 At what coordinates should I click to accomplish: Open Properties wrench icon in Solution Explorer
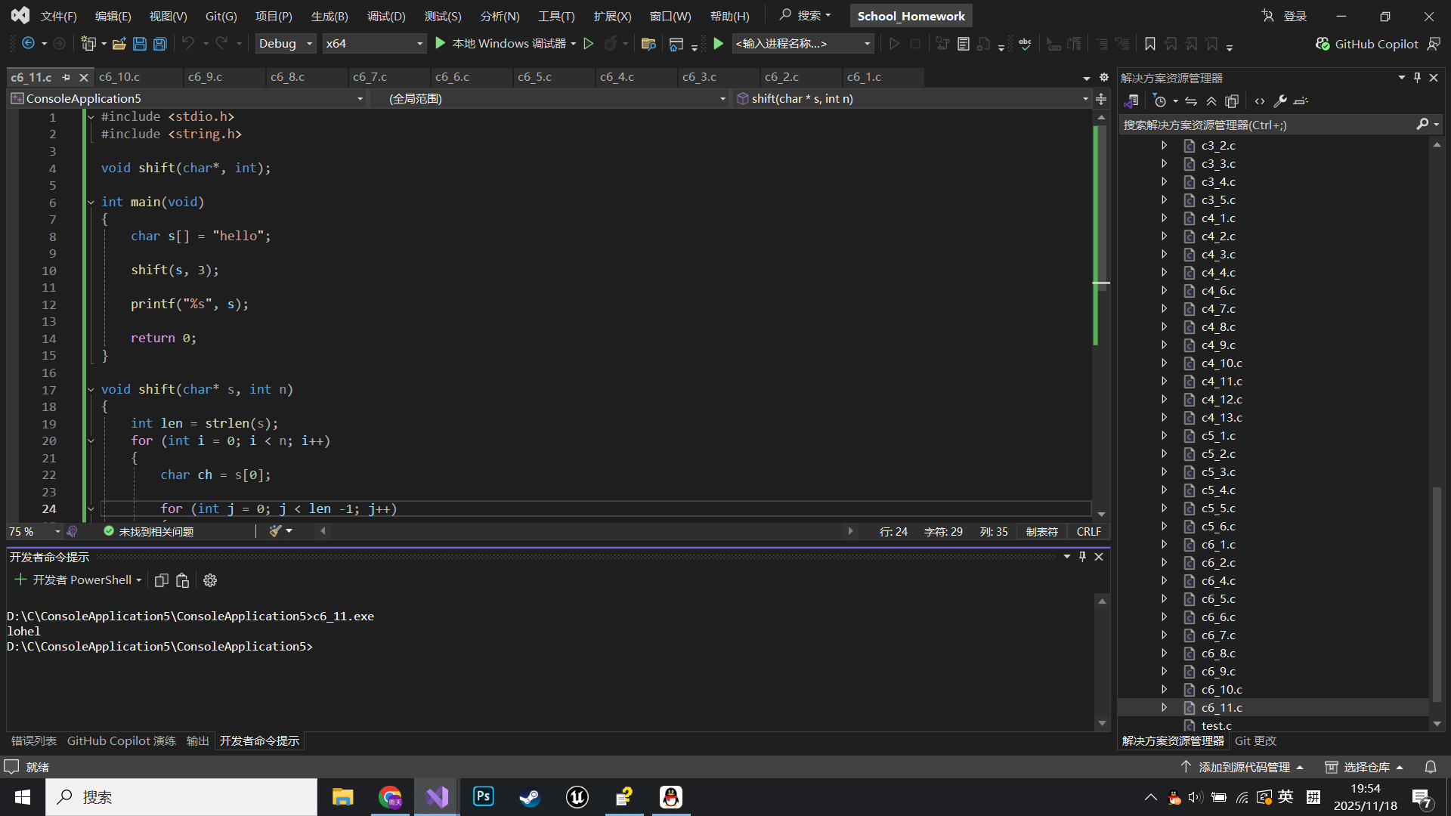[1280, 101]
